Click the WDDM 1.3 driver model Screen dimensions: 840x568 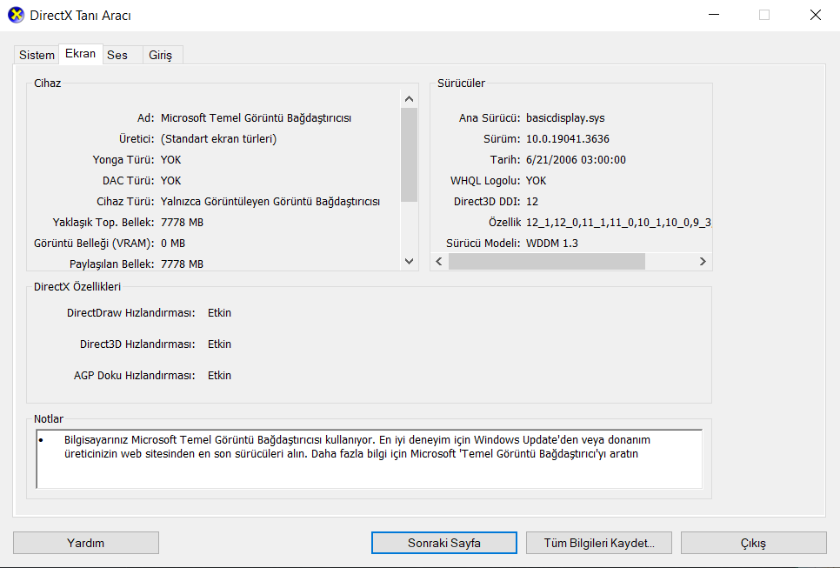tap(552, 244)
